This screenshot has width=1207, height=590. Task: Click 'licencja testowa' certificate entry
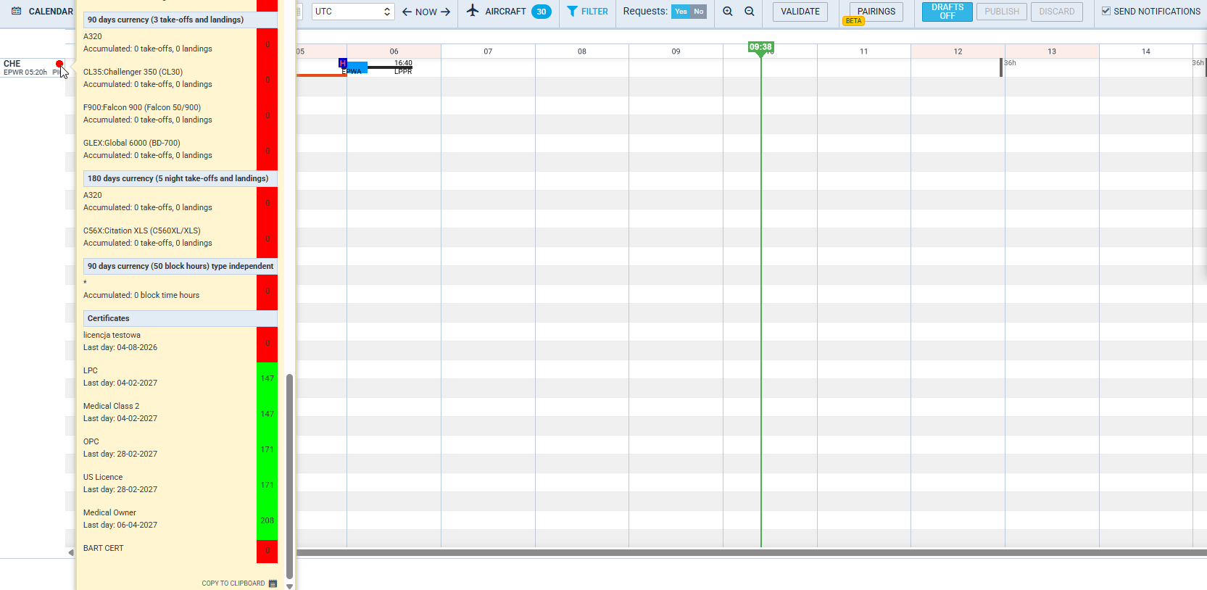tap(112, 335)
